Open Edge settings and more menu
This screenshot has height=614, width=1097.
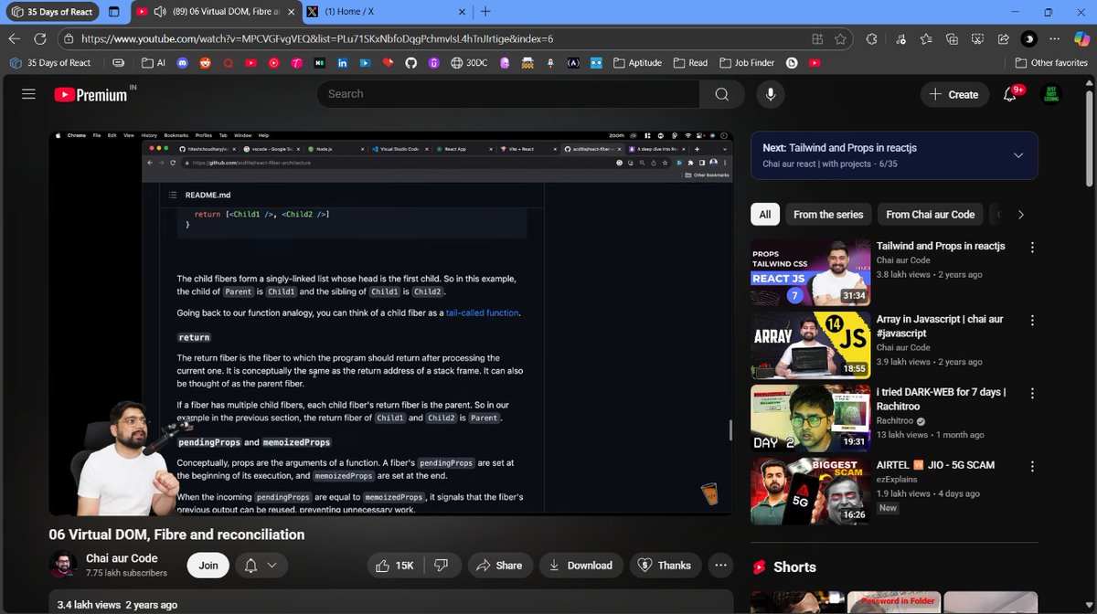1056,39
